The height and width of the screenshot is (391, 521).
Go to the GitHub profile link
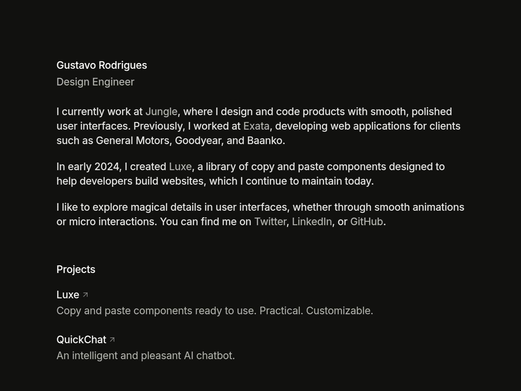point(367,222)
